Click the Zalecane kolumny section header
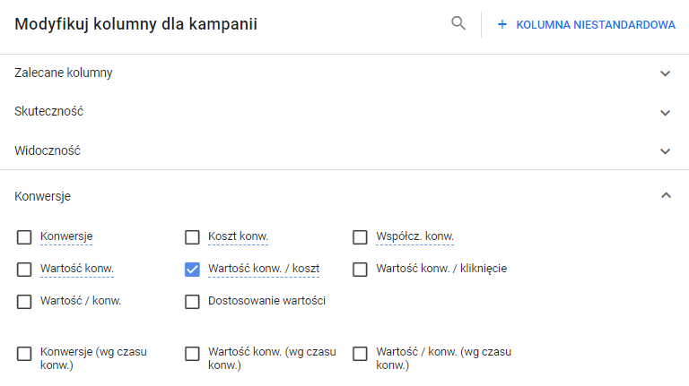The width and height of the screenshot is (689, 386). (x=64, y=73)
